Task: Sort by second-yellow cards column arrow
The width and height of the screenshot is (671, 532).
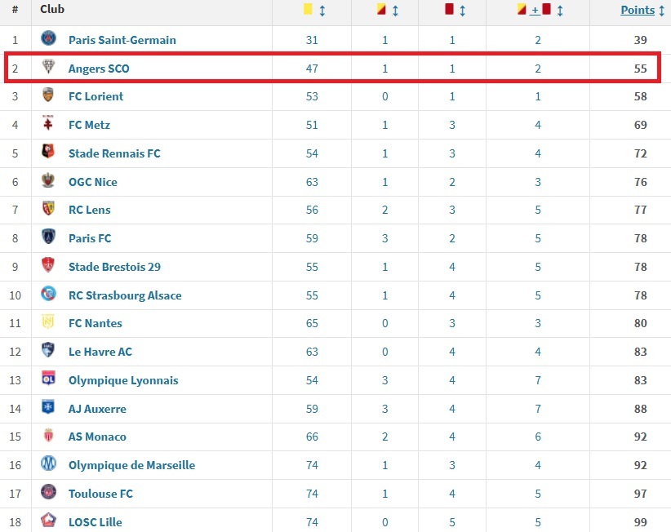Action: [395, 11]
